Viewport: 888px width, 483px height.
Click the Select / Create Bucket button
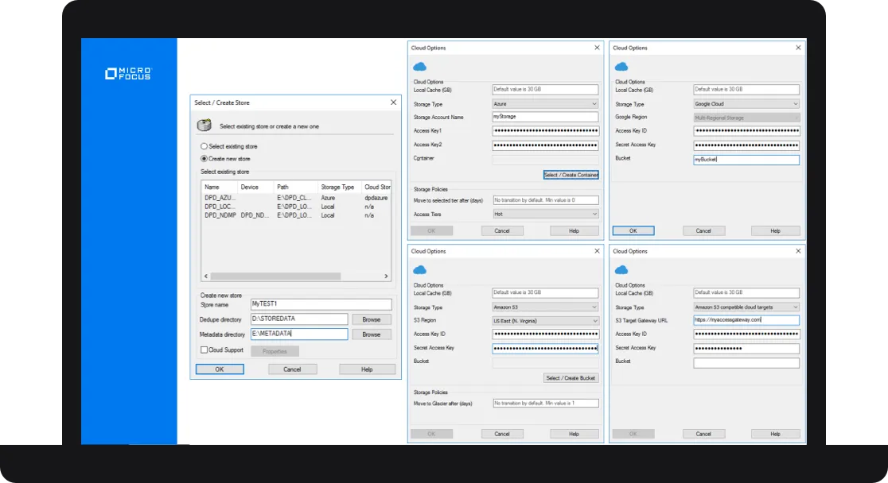571,377
